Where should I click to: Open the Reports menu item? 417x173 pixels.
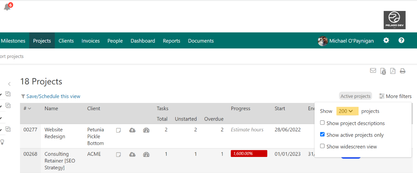click(x=172, y=41)
